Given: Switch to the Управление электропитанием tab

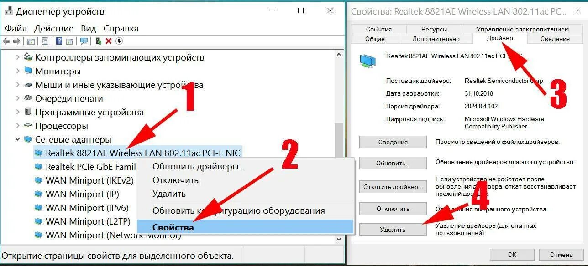Looking at the screenshot, I should tap(522, 29).
